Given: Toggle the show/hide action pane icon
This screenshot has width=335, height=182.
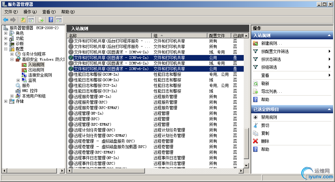Looking at the screenshot, I should click(59, 20).
